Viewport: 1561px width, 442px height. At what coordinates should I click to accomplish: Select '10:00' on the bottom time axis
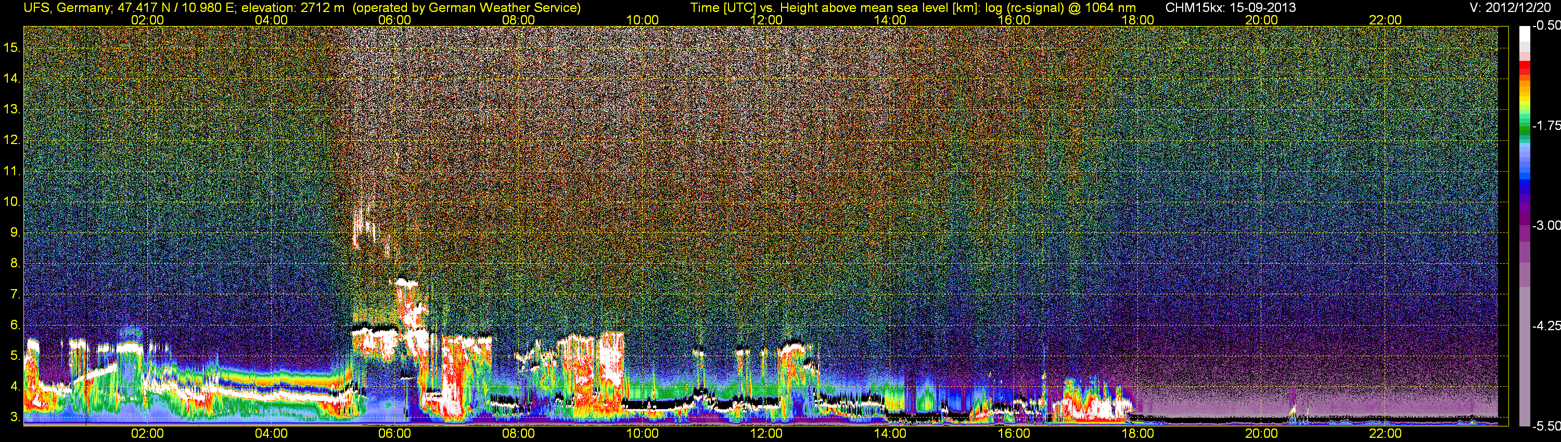[x=642, y=434]
